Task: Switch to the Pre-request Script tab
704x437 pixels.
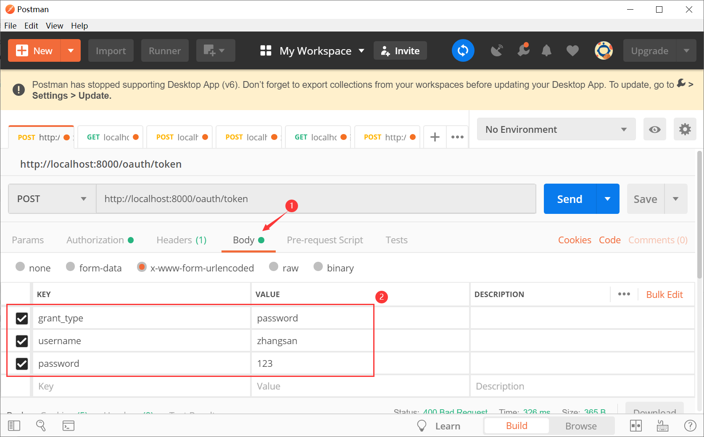Action: (x=325, y=240)
